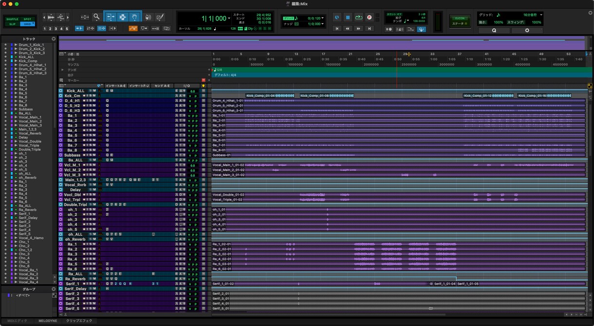The height and width of the screenshot is (326, 594).
Task: Enable SPOT edit mode
Action: click(x=27, y=19)
